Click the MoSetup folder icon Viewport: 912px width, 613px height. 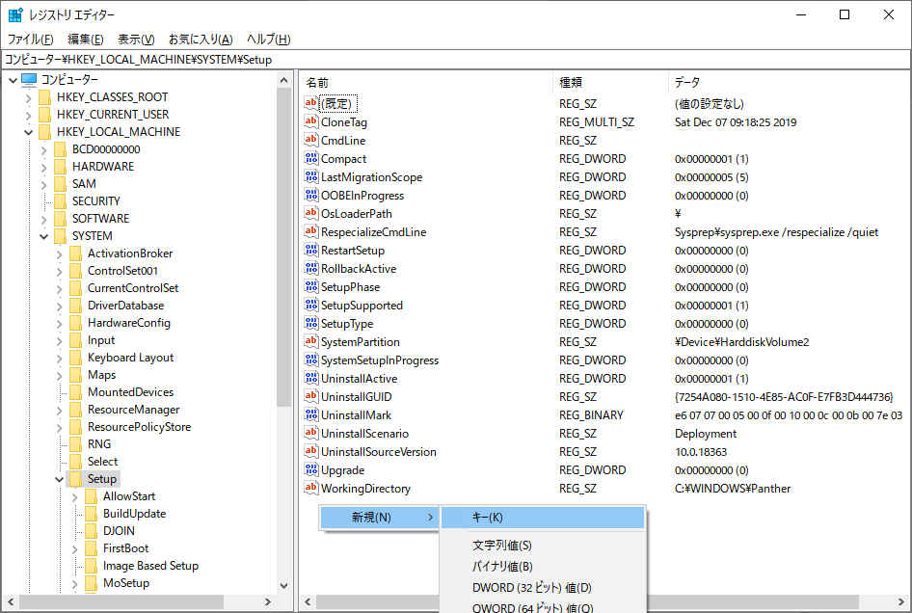coord(92,583)
